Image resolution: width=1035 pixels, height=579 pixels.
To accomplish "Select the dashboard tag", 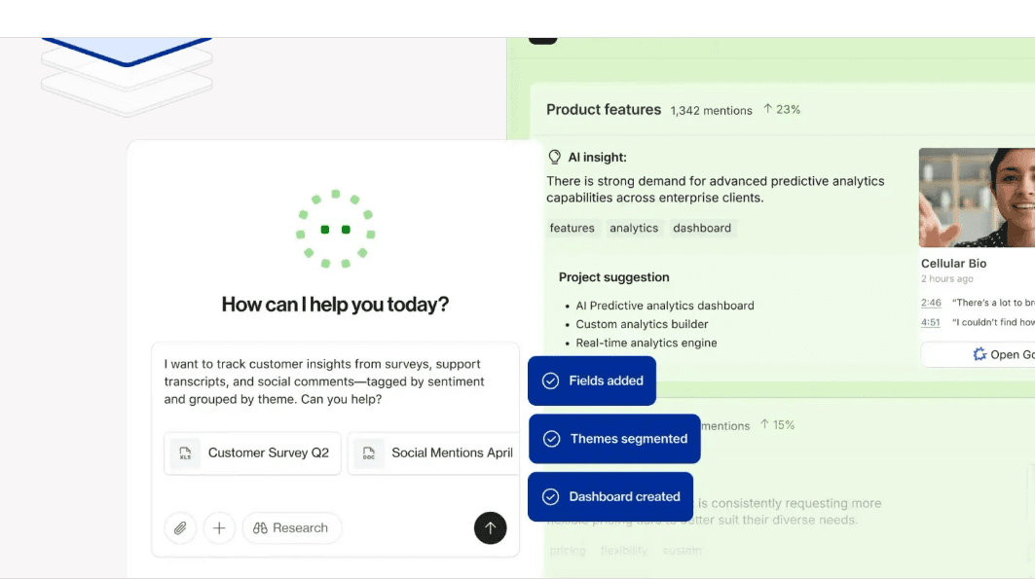I will pos(702,228).
